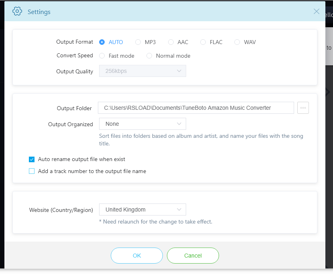Select AUTO output format

pyautogui.click(x=102, y=42)
